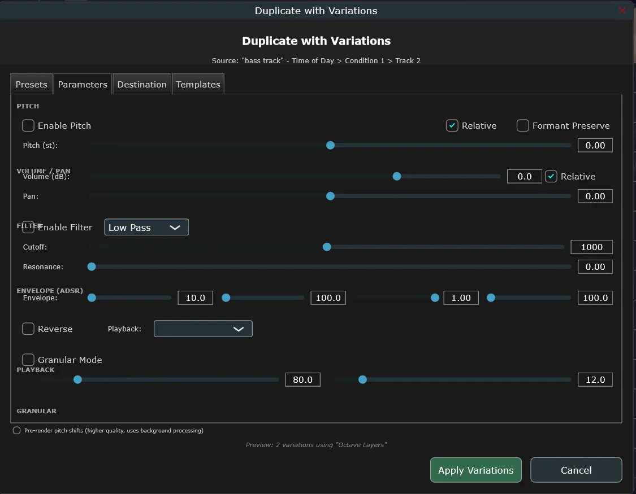The width and height of the screenshot is (636, 494).
Task: Click the Cutoff slider handle
Action: click(327, 247)
